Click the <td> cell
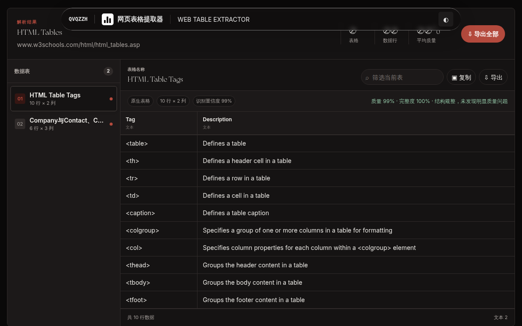Screen dimensions: 522x326 tap(159, 196)
